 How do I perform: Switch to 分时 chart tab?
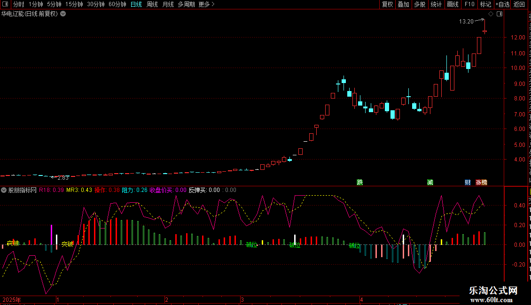click(x=19, y=4)
